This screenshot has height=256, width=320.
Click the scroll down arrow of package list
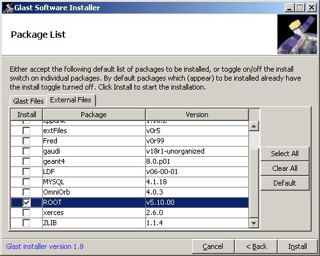pos(254,223)
